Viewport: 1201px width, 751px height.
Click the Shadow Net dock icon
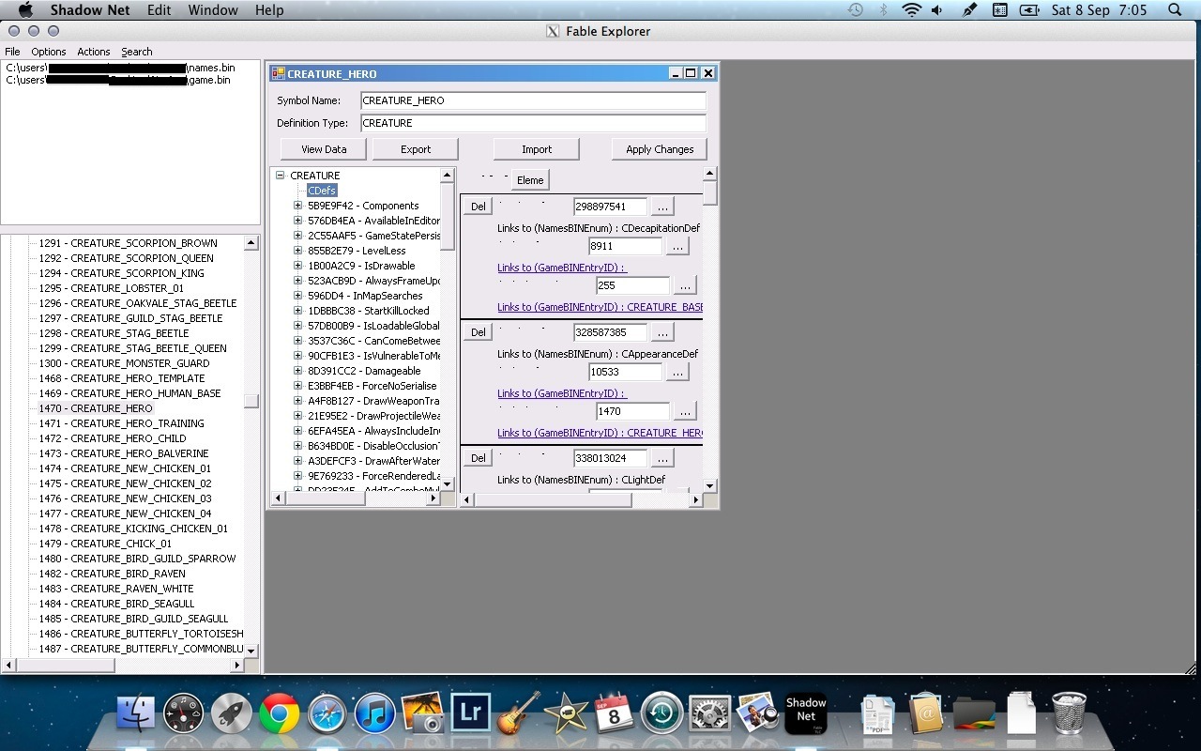tap(806, 715)
